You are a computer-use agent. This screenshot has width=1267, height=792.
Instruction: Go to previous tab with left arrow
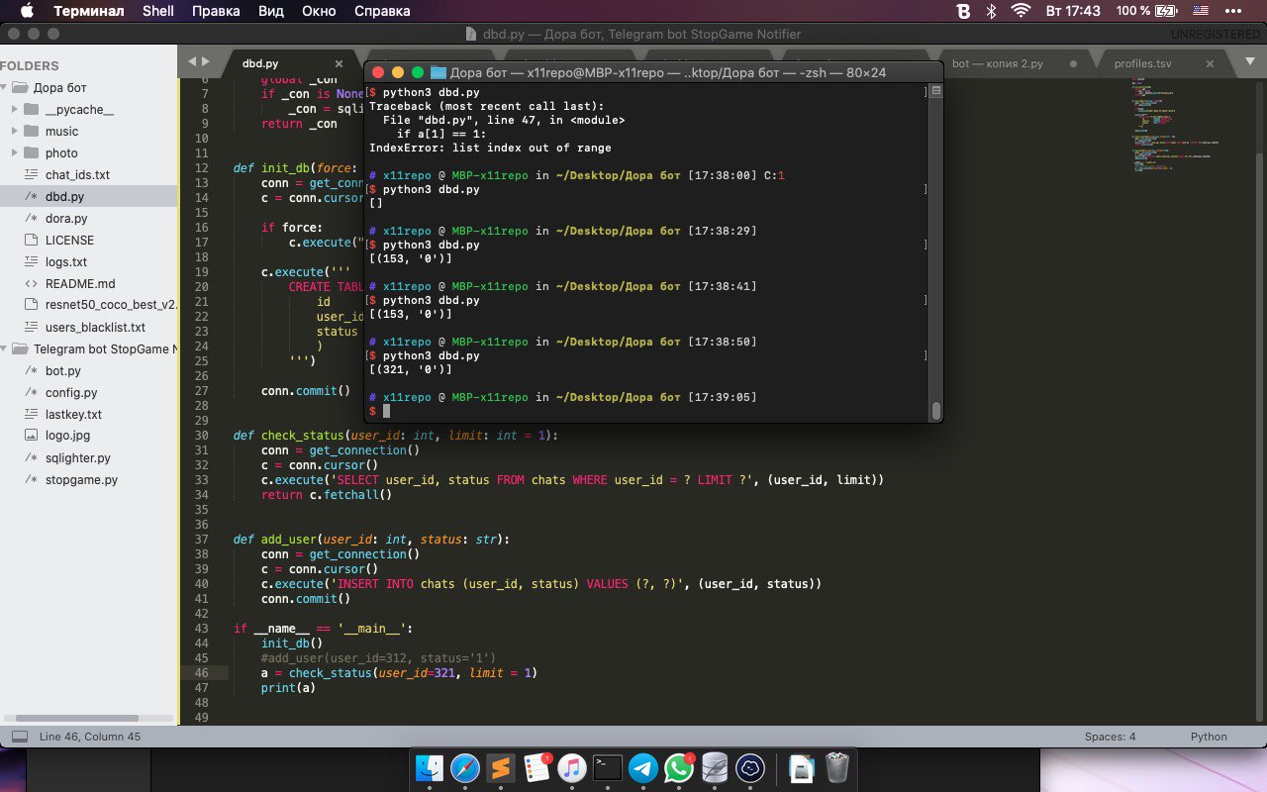(192, 61)
